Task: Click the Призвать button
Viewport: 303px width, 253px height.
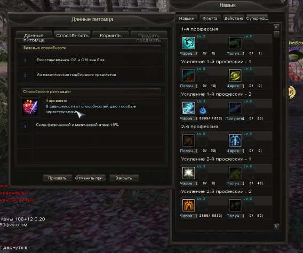Action: [x=57, y=178]
